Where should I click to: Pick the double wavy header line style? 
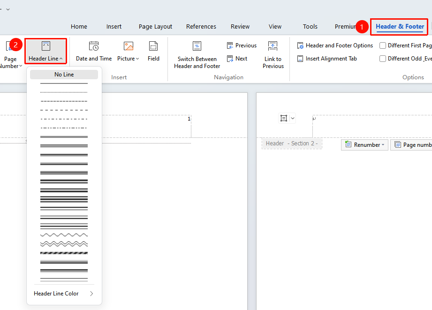tap(64, 244)
